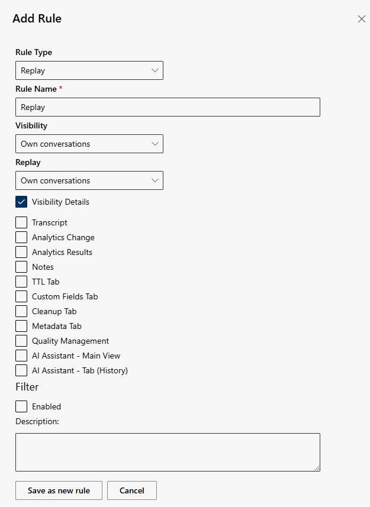This screenshot has width=370, height=507.
Task: Open the Replay scope dropdown
Action: pyautogui.click(x=89, y=180)
